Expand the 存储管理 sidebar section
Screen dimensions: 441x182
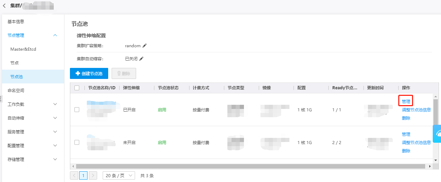[x=55, y=159]
